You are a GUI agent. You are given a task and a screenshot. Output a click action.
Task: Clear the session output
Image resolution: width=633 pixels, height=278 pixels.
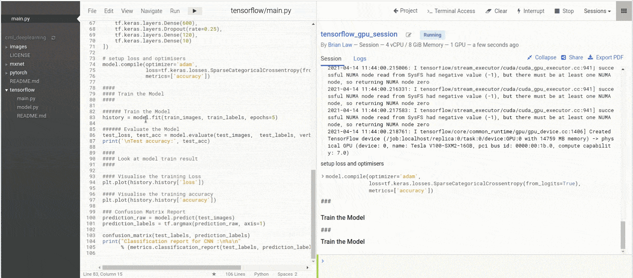point(496,11)
